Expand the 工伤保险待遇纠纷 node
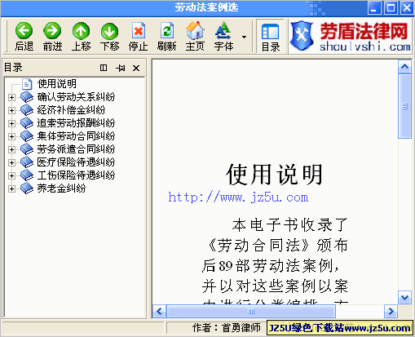 click(11, 175)
